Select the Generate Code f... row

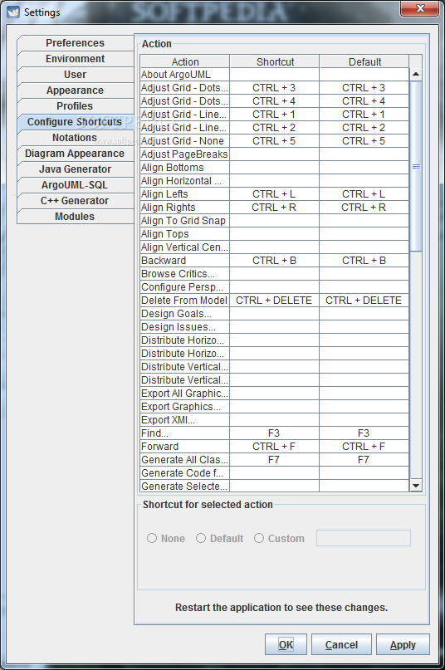pos(275,472)
